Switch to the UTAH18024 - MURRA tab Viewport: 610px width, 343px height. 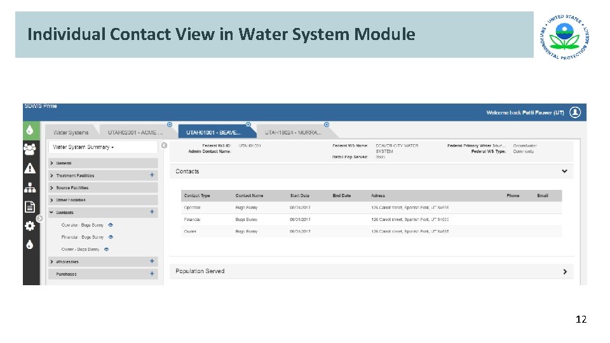point(294,133)
